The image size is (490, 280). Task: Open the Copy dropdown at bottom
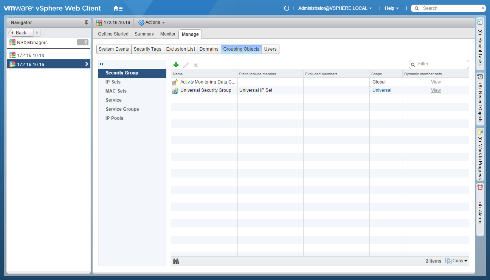[x=457, y=261]
